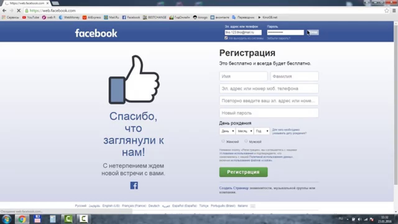Switch language to Français (France)
Image resolution: width=398 pixels, height=224 pixels.
[x=134, y=206]
